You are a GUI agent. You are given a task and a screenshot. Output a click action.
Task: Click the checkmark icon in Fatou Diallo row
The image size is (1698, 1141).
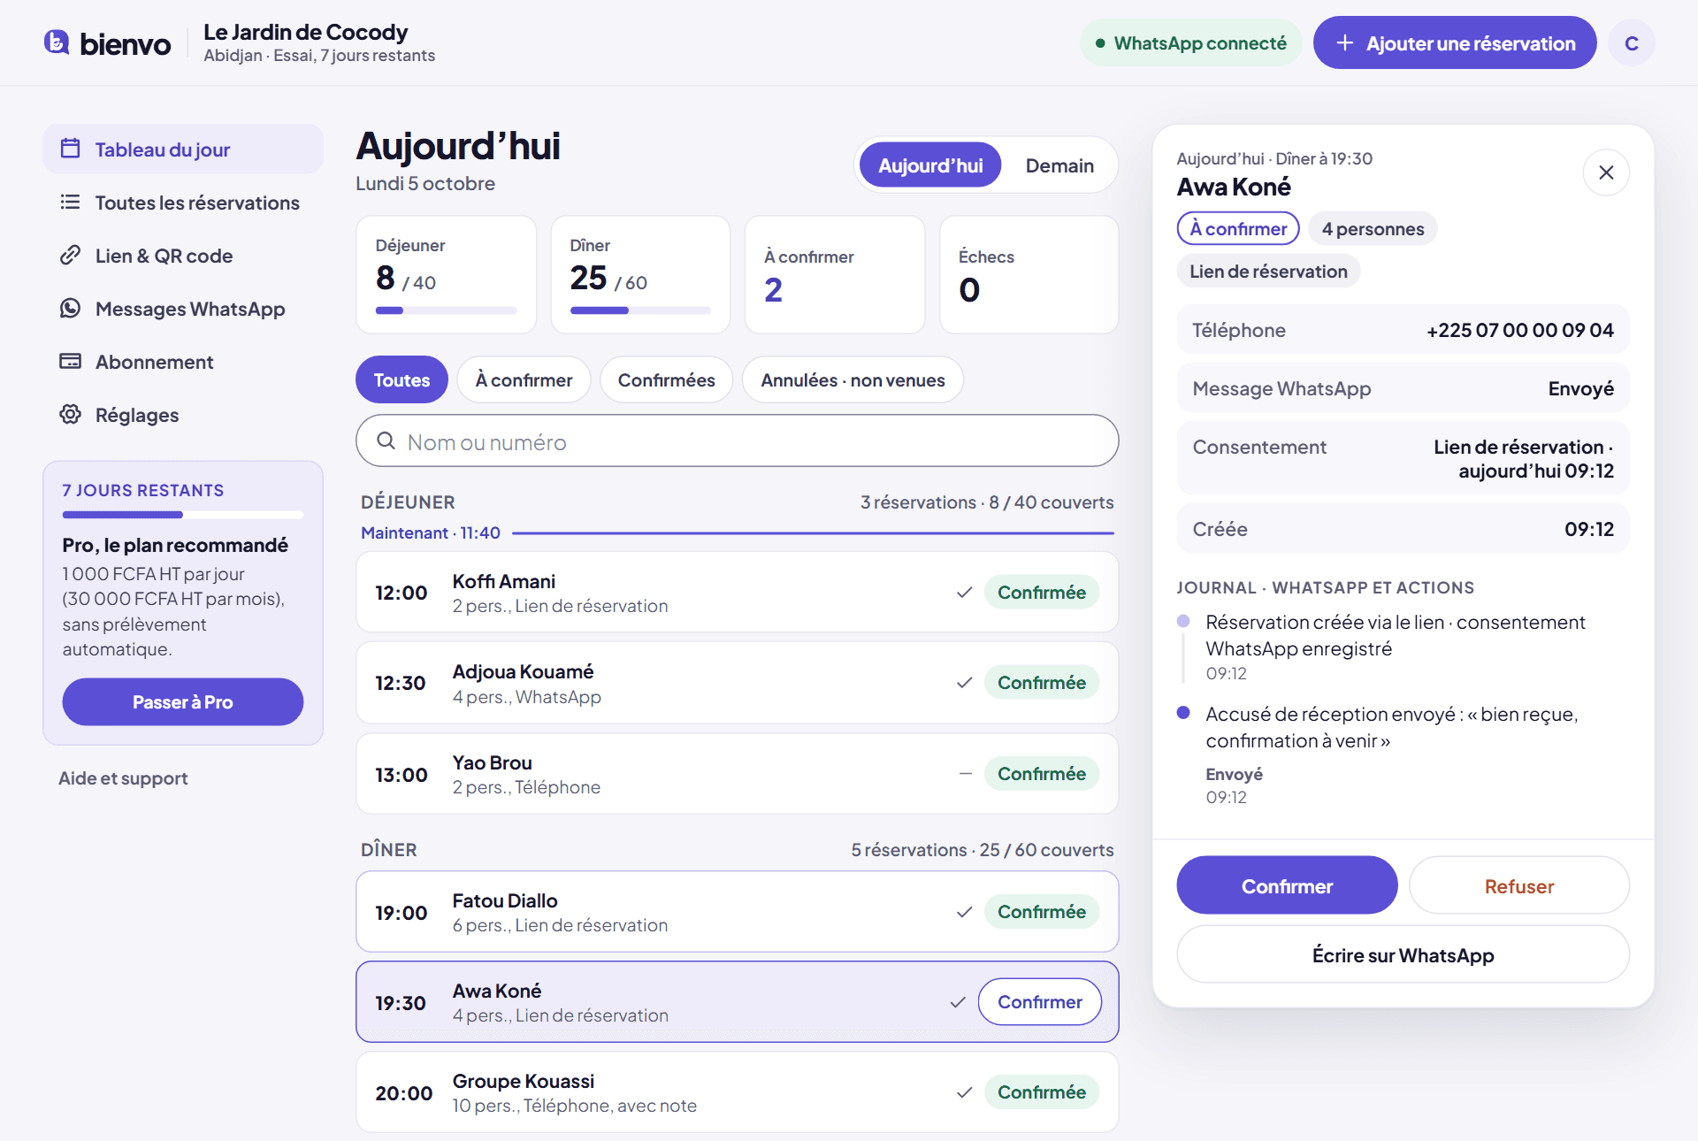click(x=964, y=912)
